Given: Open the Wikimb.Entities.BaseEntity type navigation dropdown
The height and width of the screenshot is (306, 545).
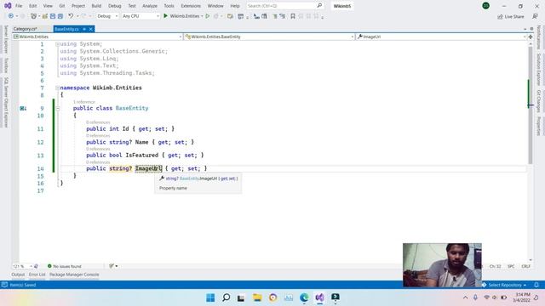Looking at the screenshot, I should tap(269, 37).
